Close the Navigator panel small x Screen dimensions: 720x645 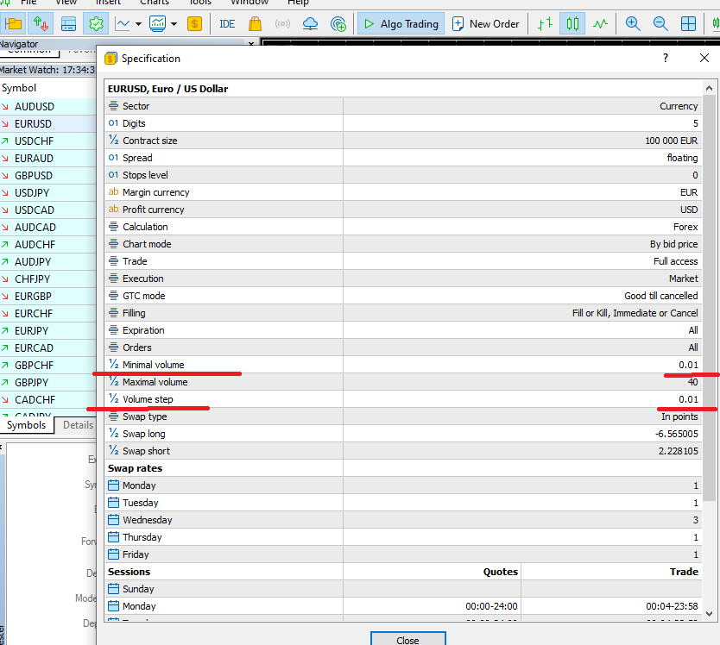pyautogui.click(x=250, y=44)
